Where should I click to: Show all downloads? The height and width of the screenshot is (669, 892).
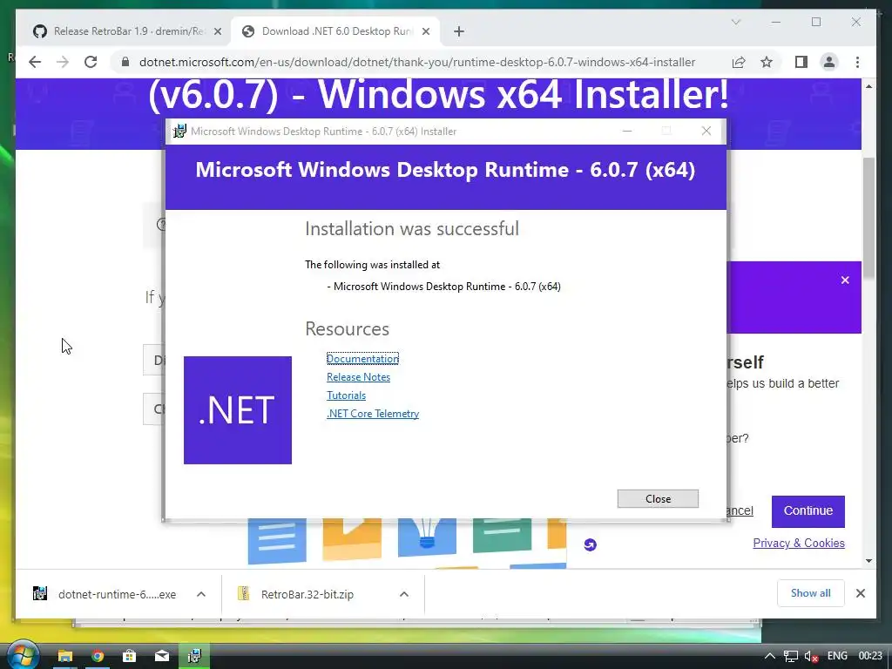pyautogui.click(x=810, y=593)
